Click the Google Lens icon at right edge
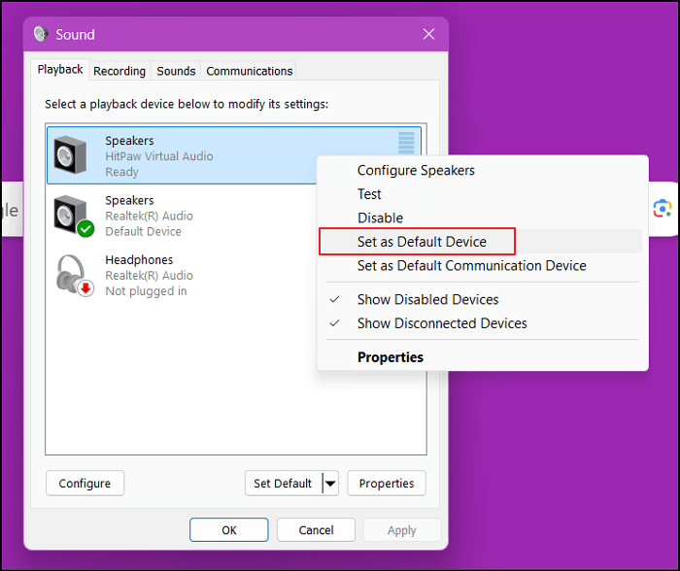 pos(663,209)
